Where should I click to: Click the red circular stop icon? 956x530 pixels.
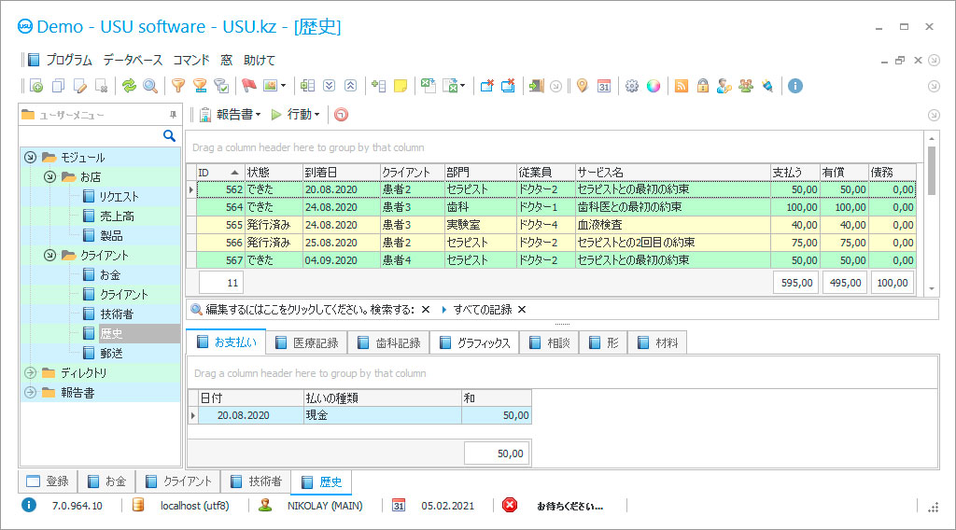[342, 115]
